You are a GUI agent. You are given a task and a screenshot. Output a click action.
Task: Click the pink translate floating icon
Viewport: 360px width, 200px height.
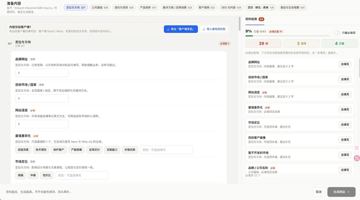(x=357, y=158)
